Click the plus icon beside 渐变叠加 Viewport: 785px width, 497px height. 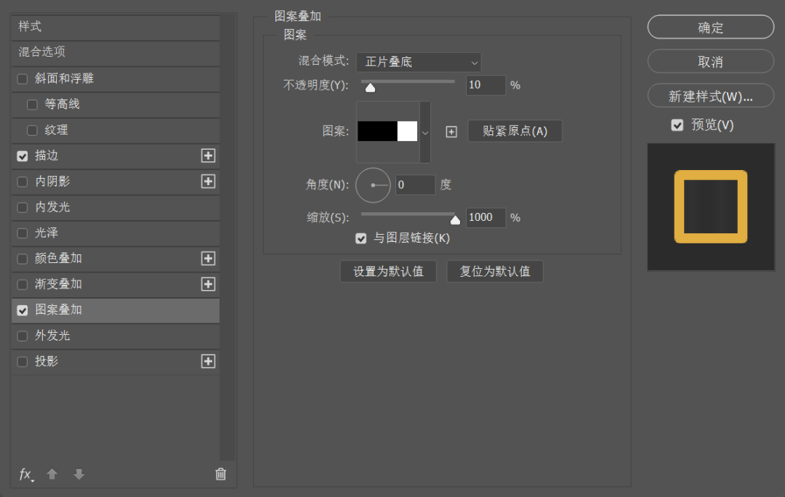pyautogui.click(x=208, y=284)
